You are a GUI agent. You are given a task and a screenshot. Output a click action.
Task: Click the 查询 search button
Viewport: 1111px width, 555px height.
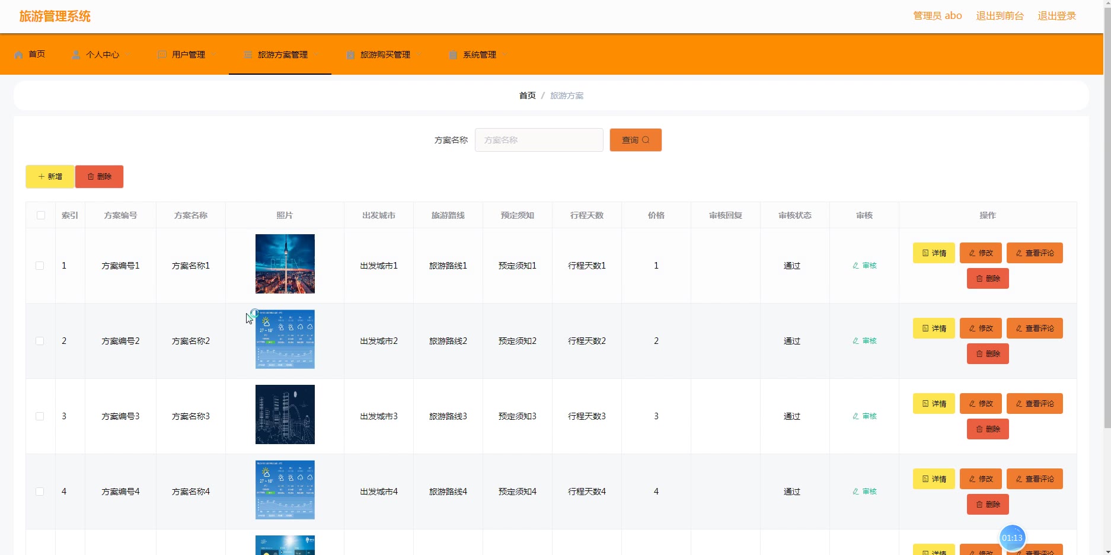tap(636, 140)
